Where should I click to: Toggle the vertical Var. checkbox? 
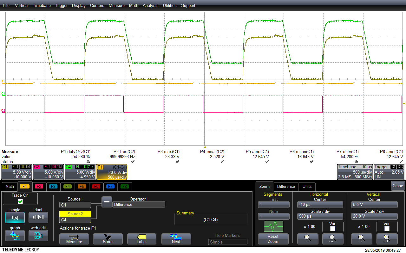pyautogui.click(x=387, y=229)
